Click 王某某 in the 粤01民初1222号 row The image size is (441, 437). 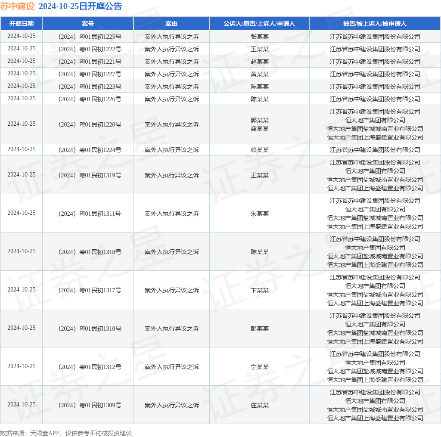[260, 49]
